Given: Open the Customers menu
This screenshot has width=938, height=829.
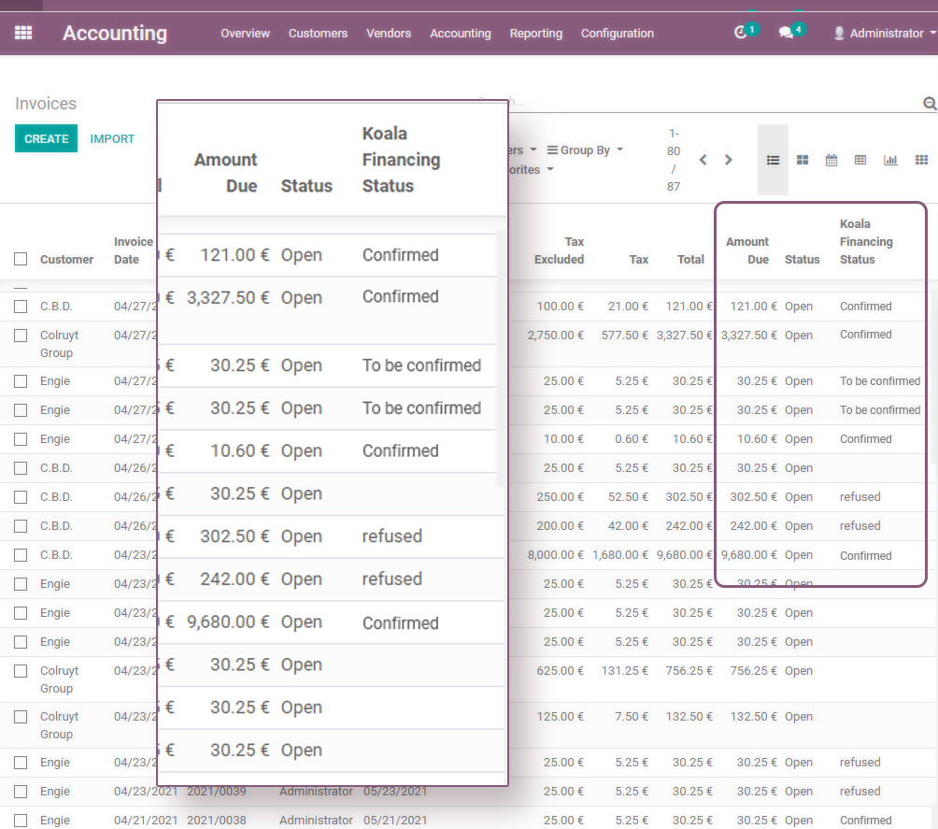Looking at the screenshot, I should click(318, 34).
